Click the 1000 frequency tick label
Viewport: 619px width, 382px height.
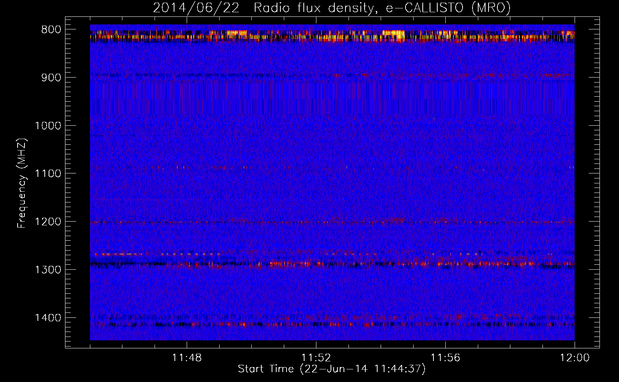tap(48, 126)
